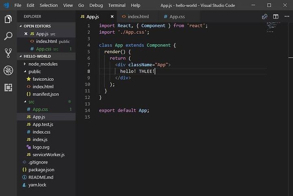Open the README.md file
The image size is (293, 196).
(46, 177)
